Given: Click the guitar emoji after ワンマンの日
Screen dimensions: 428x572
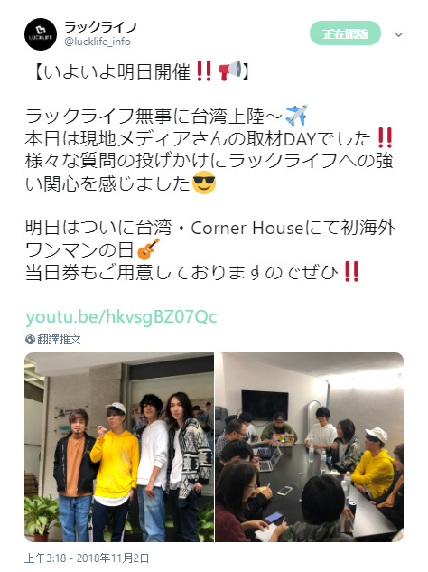Looking at the screenshot, I should point(148,249).
